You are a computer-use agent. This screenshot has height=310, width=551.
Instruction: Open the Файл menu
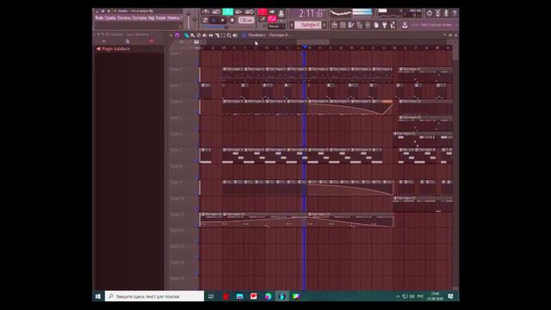coord(99,18)
